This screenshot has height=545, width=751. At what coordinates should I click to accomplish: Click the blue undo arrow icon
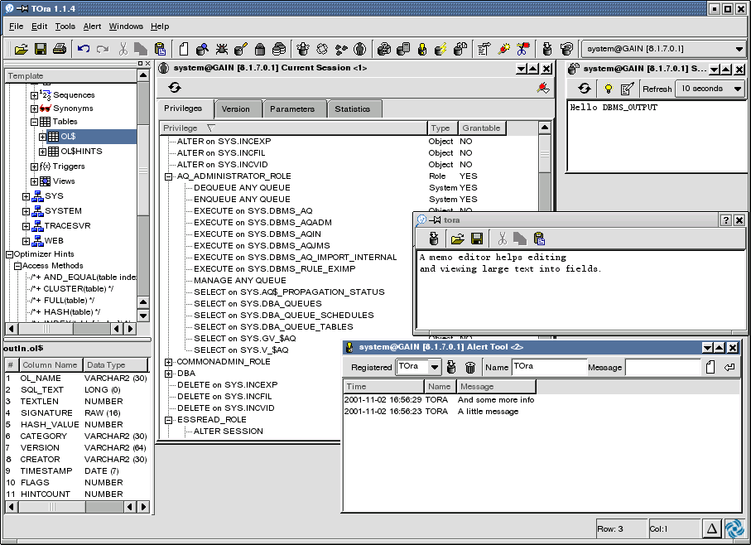(84, 49)
